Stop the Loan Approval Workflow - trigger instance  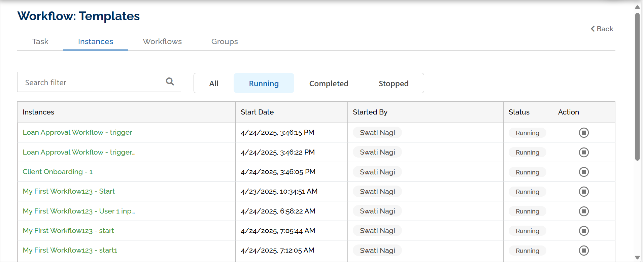click(x=583, y=133)
